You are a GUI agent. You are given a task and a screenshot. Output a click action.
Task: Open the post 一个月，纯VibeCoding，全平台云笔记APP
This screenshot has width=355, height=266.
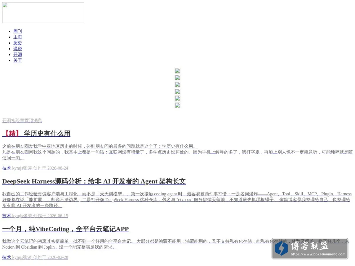pos(66,229)
